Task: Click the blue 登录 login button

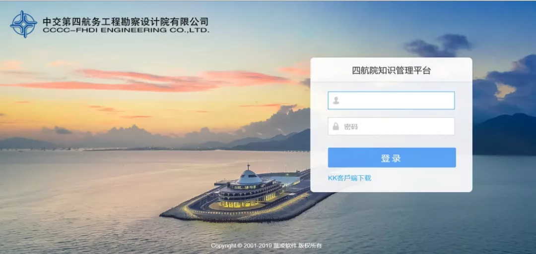Action: pyautogui.click(x=392, y=157)
